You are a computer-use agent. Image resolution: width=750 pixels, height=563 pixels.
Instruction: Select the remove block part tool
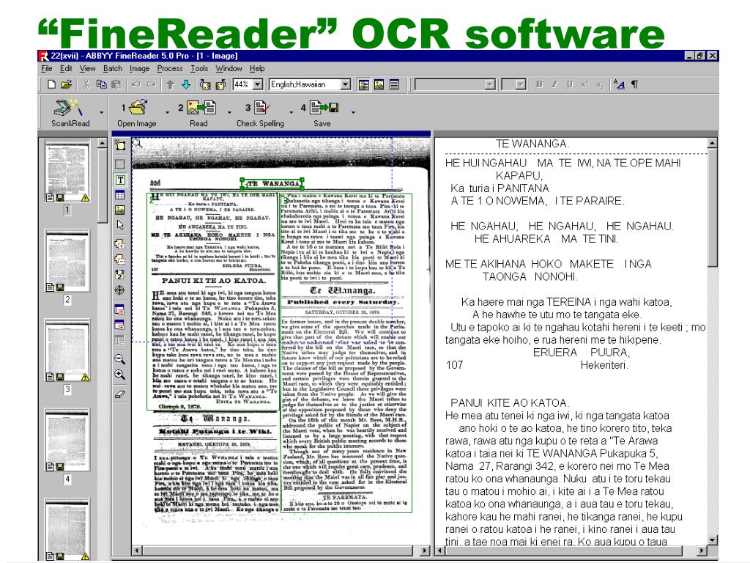pyautogui.click(x=120, y=260)
